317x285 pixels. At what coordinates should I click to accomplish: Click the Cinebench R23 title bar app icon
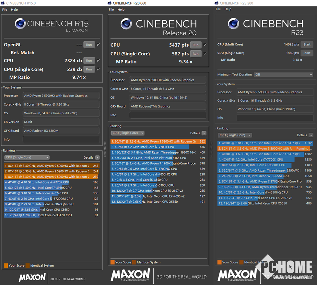coord(217,3)
